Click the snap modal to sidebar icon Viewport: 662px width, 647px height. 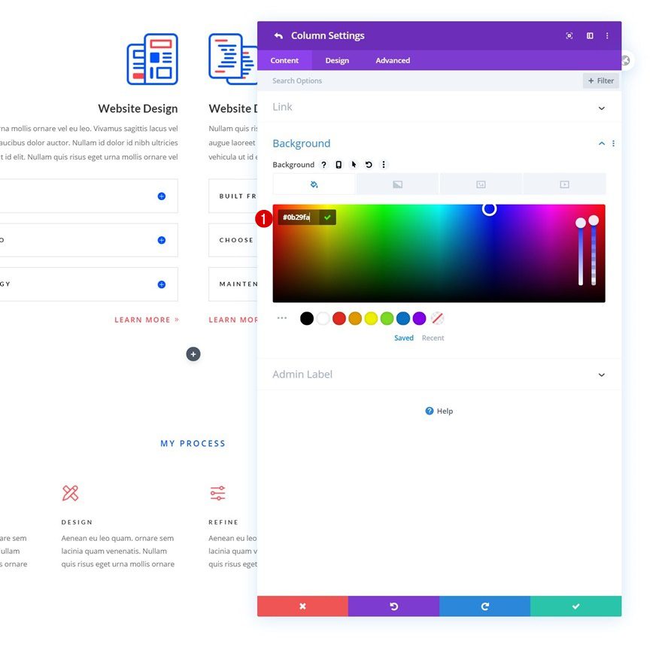click(590, 36)
